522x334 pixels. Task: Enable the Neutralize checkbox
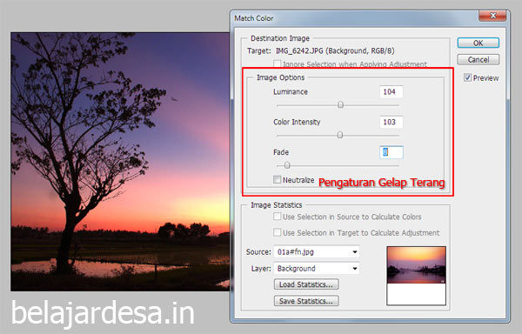[x=277, y=180]
